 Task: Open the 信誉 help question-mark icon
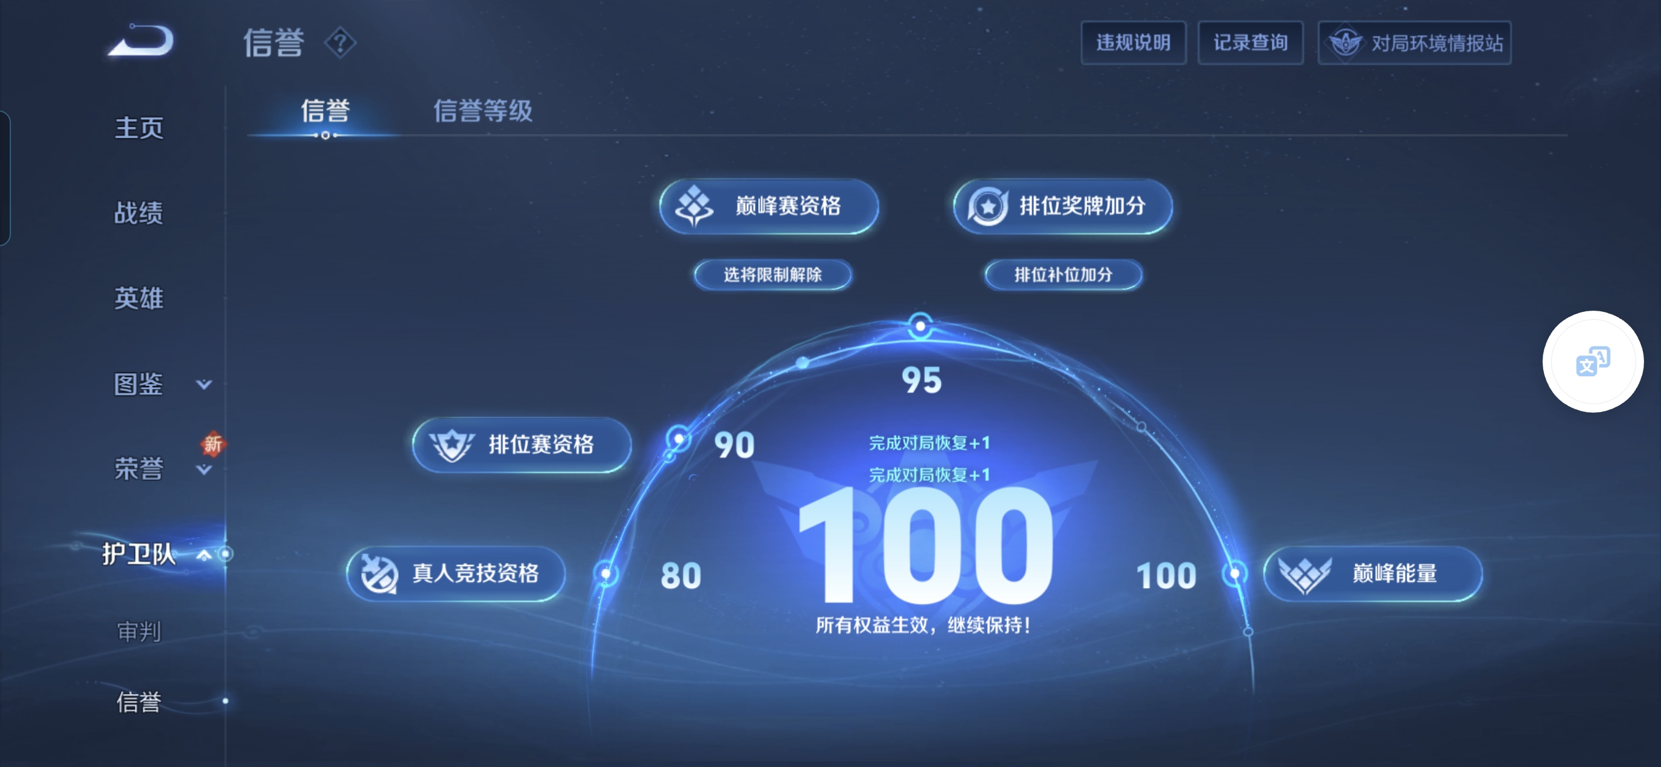click(340, 43)
